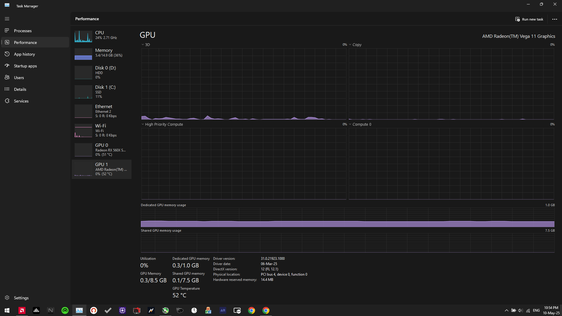
Task: Open Task Manager Settings
Action: 35,298
